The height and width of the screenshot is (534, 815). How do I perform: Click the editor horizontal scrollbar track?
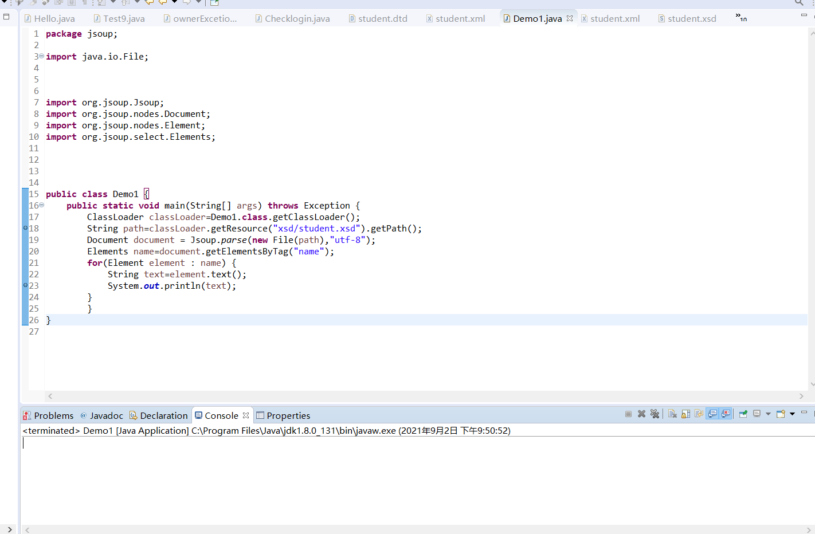coord(426,396)
